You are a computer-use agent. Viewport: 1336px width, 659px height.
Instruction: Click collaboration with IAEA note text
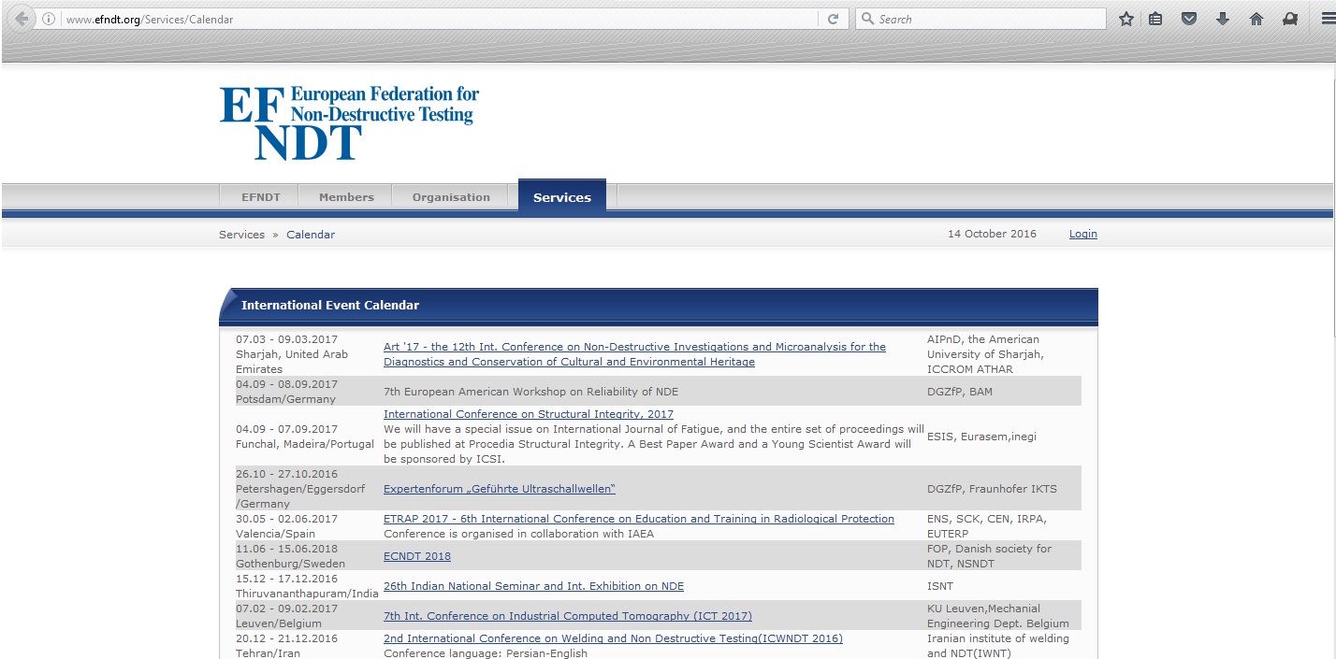(x=518, y=534)
